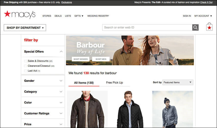The width and height of the screenshot is (217, 128).
Task: Click the Sign In link
Action: point(187,16)
